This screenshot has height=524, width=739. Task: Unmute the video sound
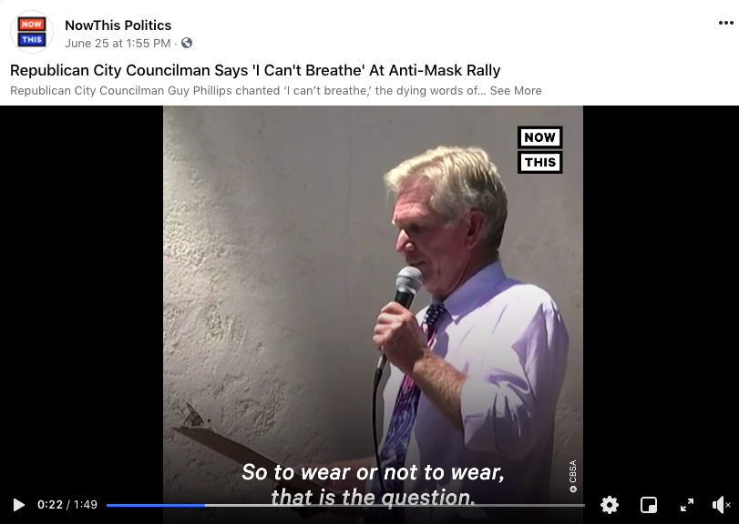721,505
